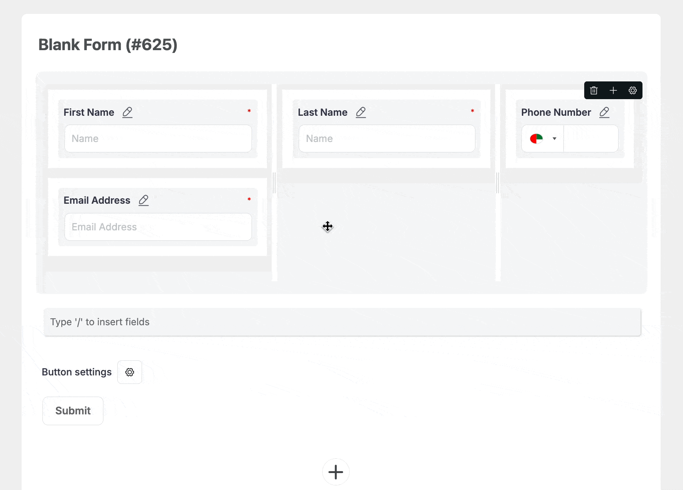The width and height of the screenshot is (683, 490).
Task: Click the phone number text input
Action: 590,139
